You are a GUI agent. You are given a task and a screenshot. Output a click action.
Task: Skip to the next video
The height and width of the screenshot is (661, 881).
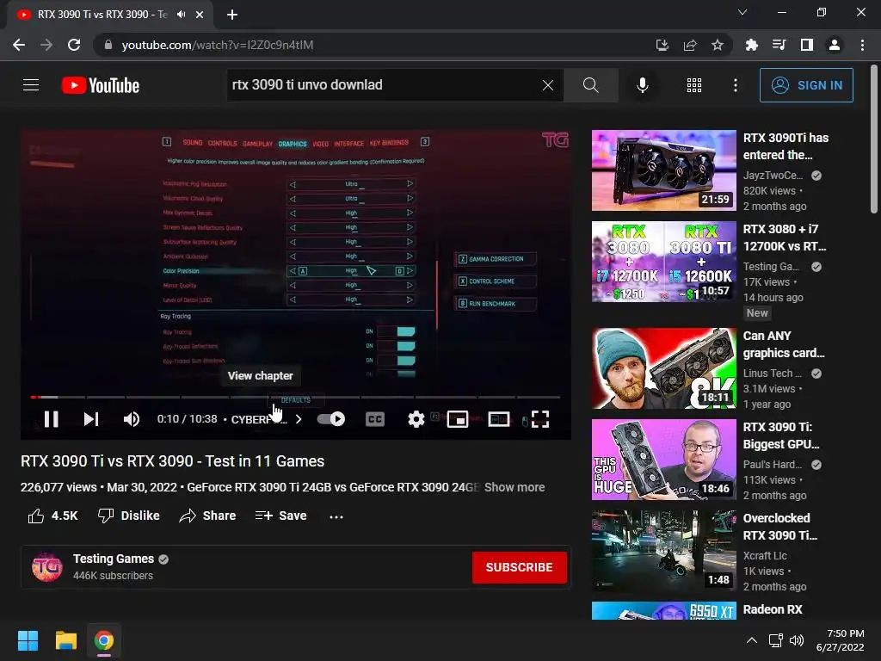tap(91, 419)
